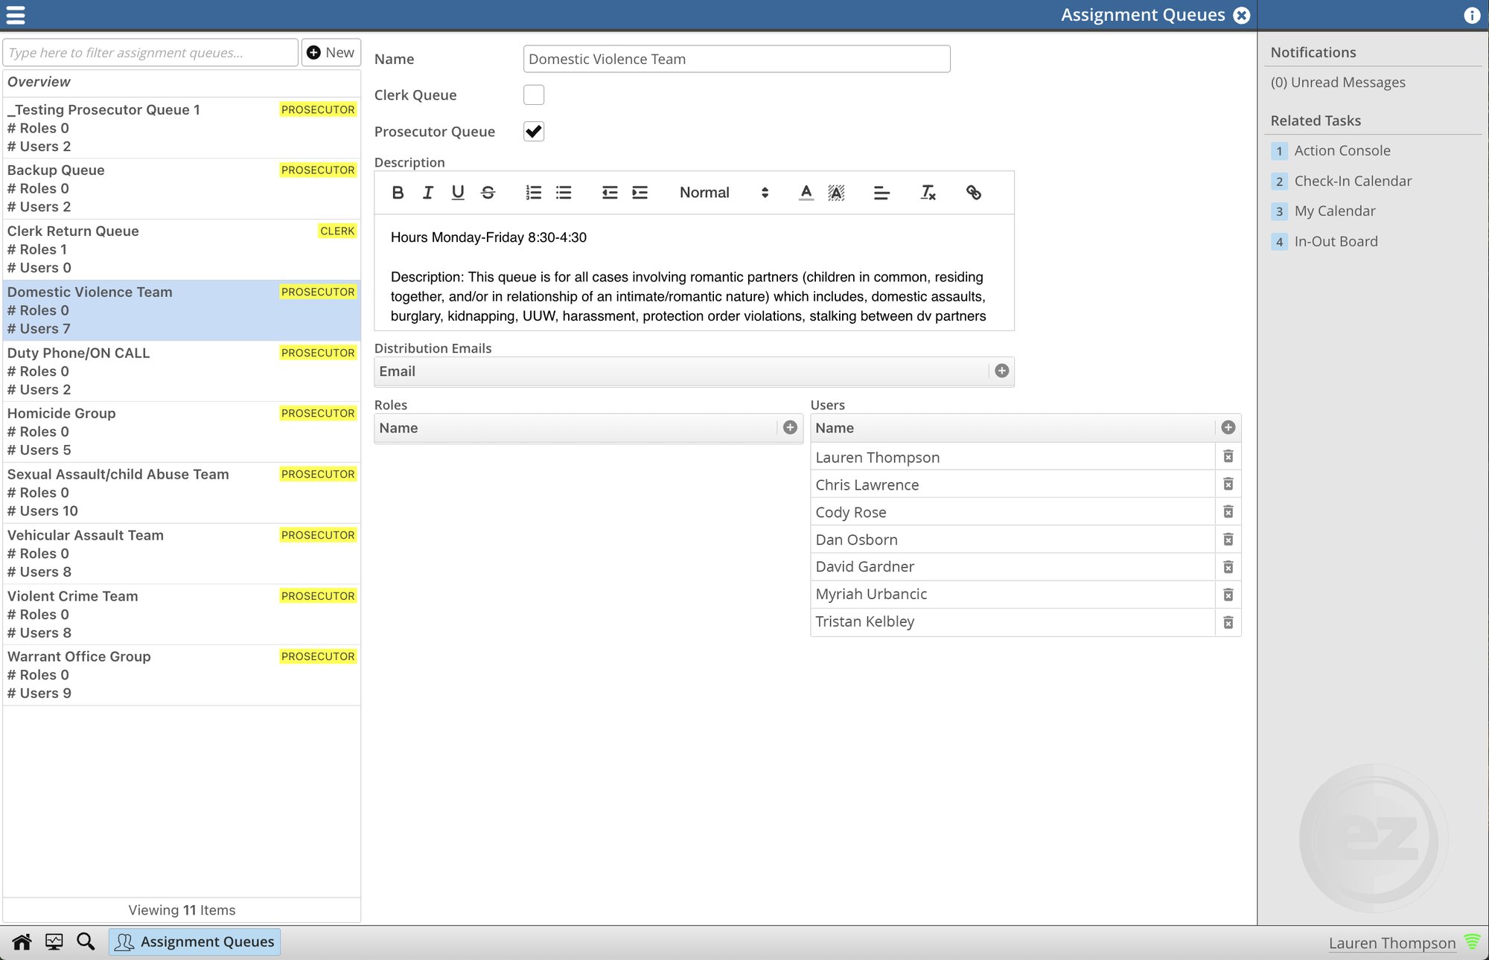This screenshot has height=960, width=1489.
Task: Select _Testing Prosecutor Queue 1
Action: click(182, 128)
